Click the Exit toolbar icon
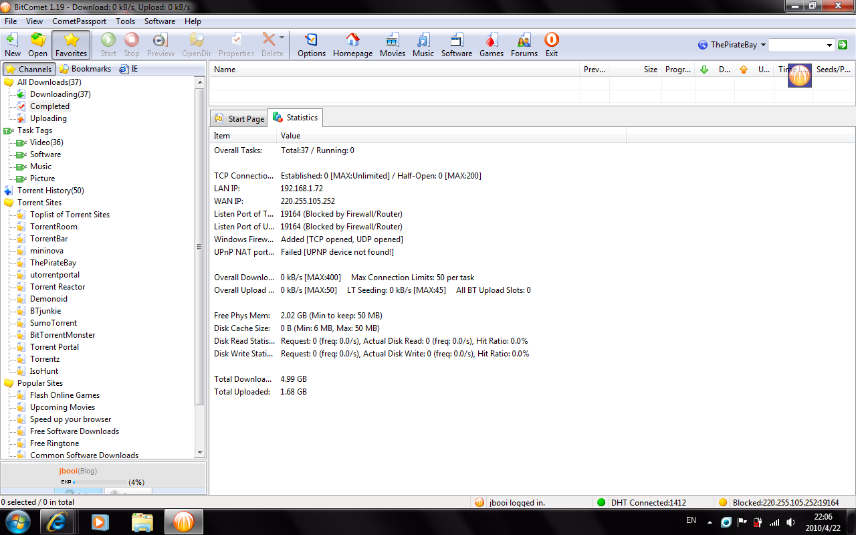This screenshot has width=856, height=535. click(x=551, y=44)
